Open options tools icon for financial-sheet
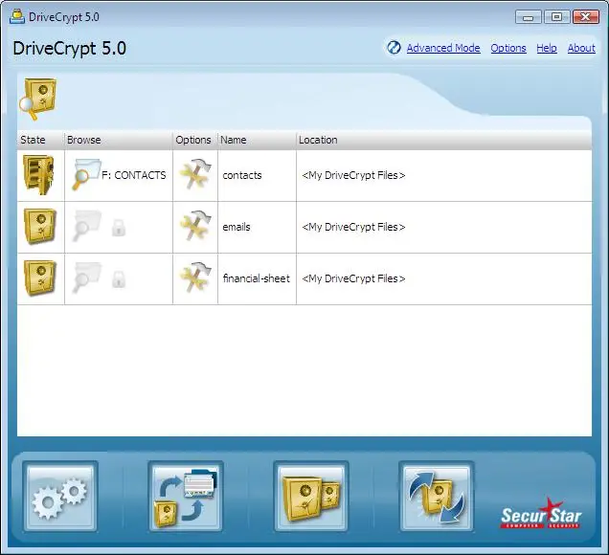 pos(195,278)
